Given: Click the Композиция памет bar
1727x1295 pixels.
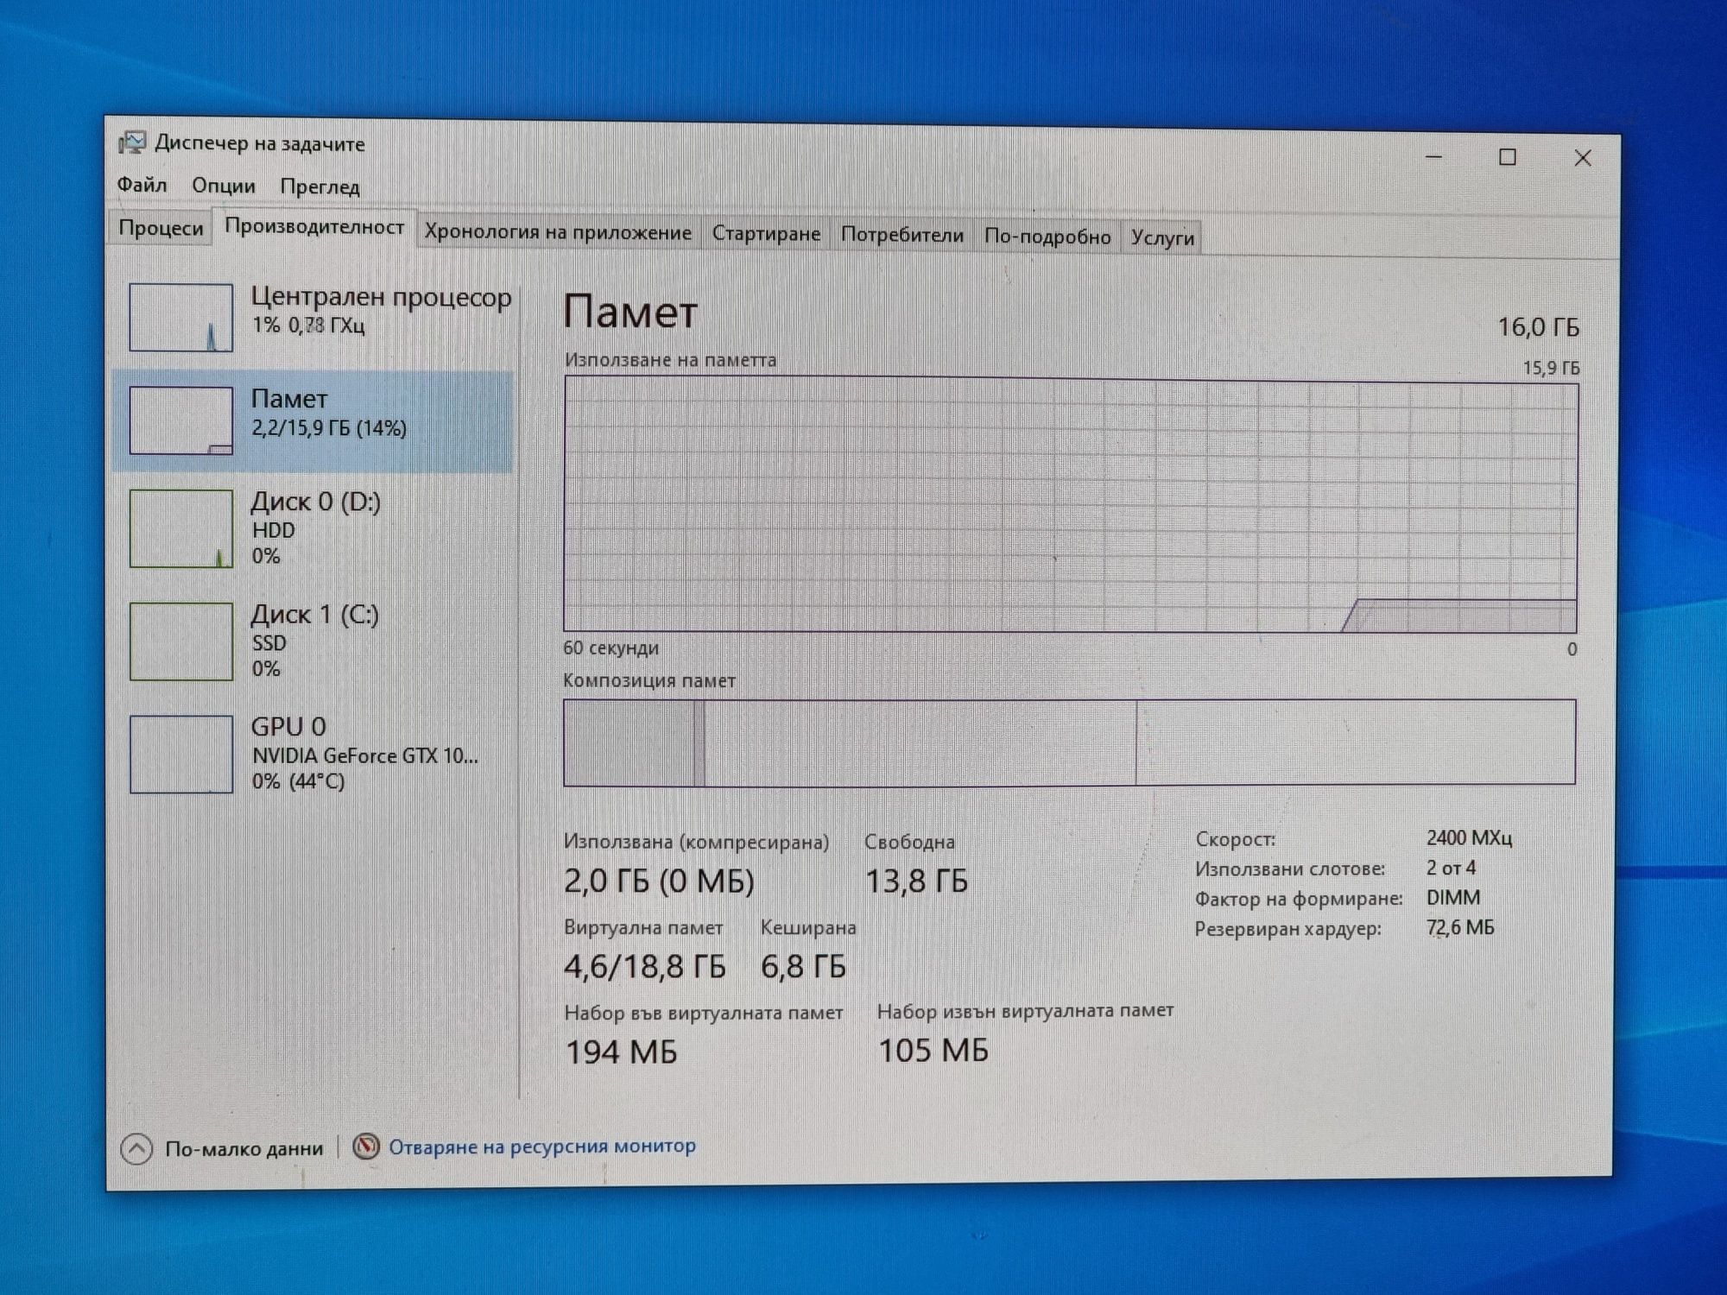Looking at the screenshot, I should click(1069, 742).
